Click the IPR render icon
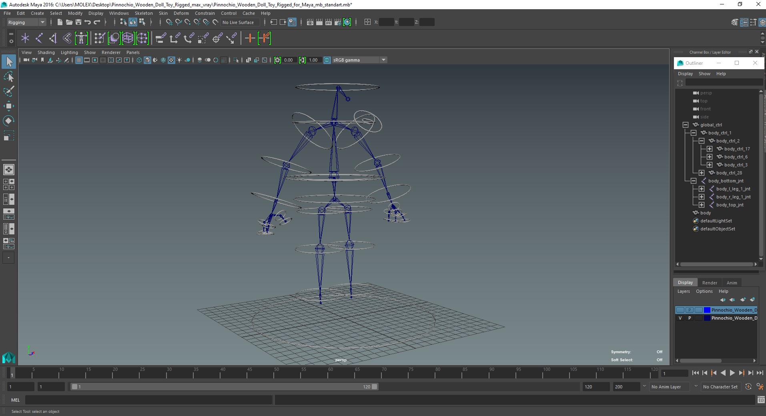 click(x=329, y=22)
